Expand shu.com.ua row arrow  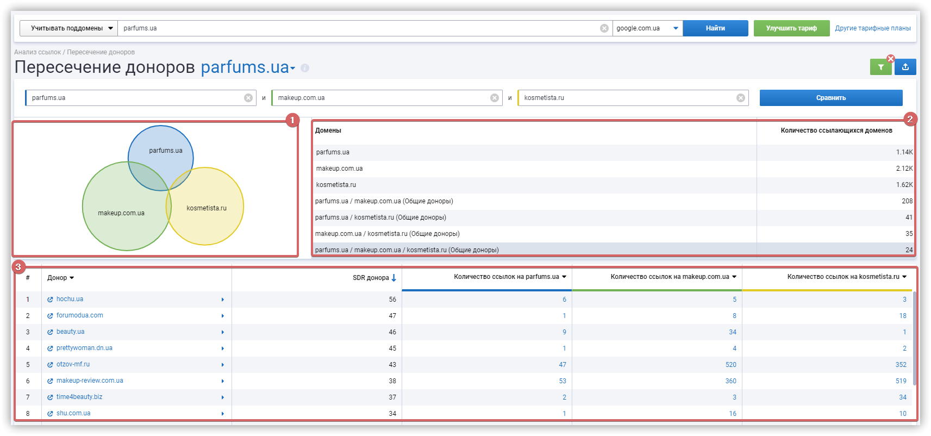[x=223, y=414]
